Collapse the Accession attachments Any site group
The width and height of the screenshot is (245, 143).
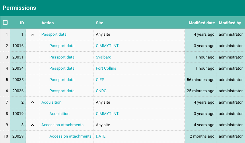click(32, 125)
